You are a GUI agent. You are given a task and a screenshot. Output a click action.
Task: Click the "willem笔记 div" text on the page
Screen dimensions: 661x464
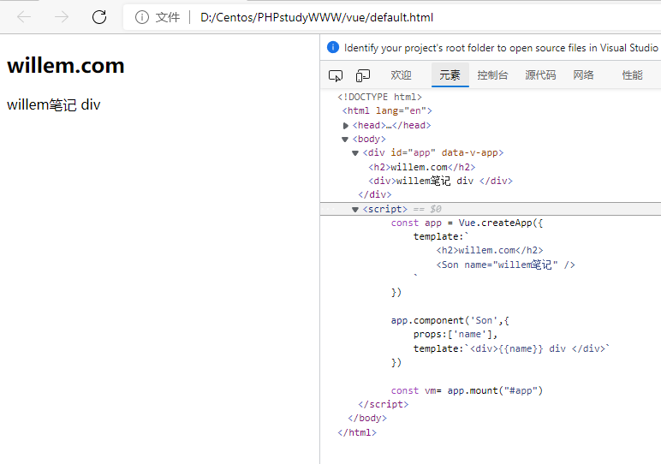coord(54,104)
